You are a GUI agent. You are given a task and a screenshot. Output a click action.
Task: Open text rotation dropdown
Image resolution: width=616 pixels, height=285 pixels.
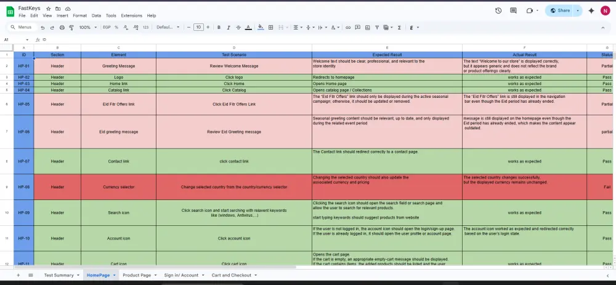[x=335, y=28]
